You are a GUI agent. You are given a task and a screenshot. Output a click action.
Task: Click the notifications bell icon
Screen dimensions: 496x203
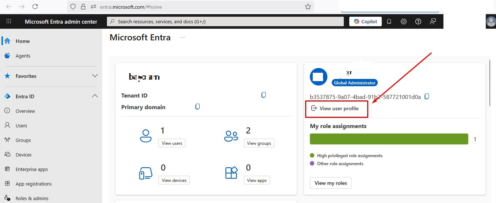point(389,21)
